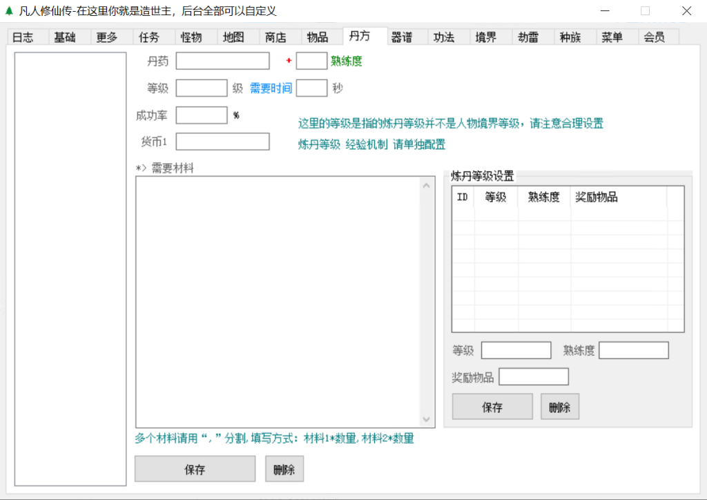Select the 器谱 tab

pyautogui.click(x=402, y=37)
